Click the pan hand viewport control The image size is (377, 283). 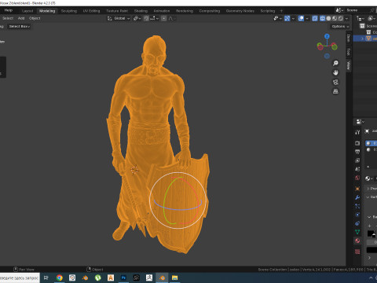pyautogui.click(x=335, y=72)
